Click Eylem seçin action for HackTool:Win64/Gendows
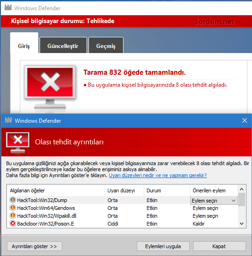Screen dimensions: 252x256 pos(205,208)
